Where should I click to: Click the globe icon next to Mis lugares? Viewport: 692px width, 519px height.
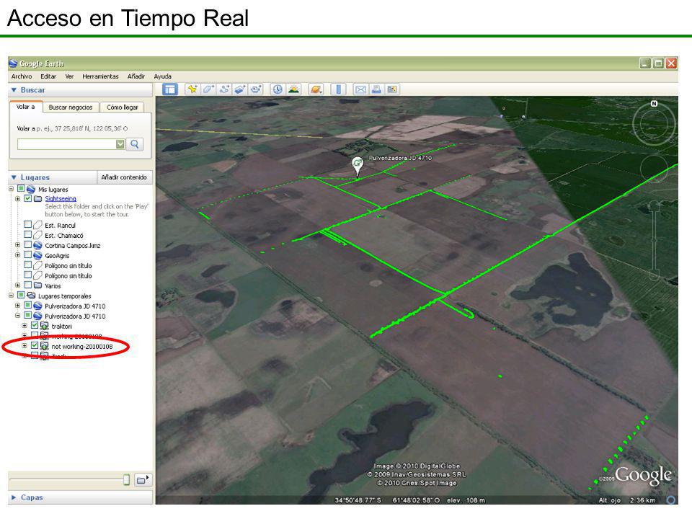[31, 190]
